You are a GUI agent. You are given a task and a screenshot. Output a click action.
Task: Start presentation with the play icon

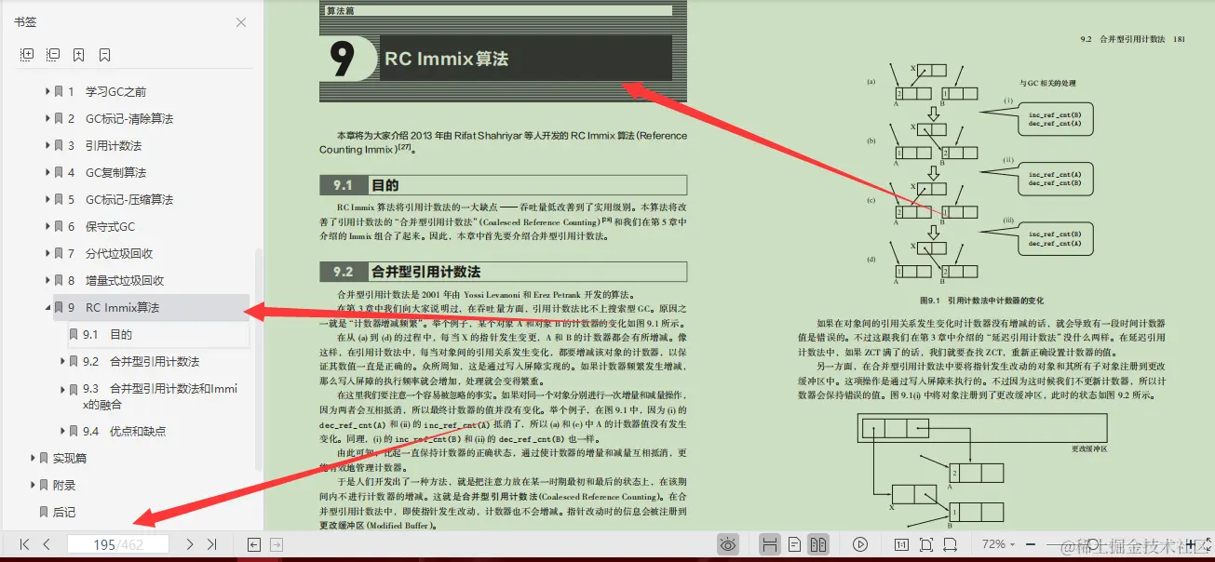860,544
